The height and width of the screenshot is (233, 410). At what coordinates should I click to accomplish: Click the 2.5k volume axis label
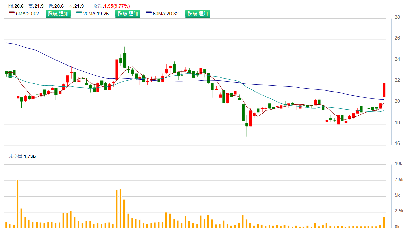[x=400, y=211]
